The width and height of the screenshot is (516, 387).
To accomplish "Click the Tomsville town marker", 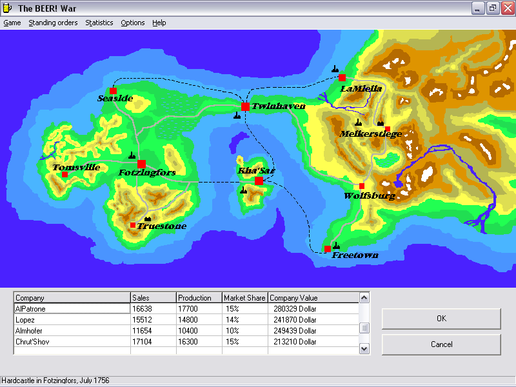I will tap(64, 174).
